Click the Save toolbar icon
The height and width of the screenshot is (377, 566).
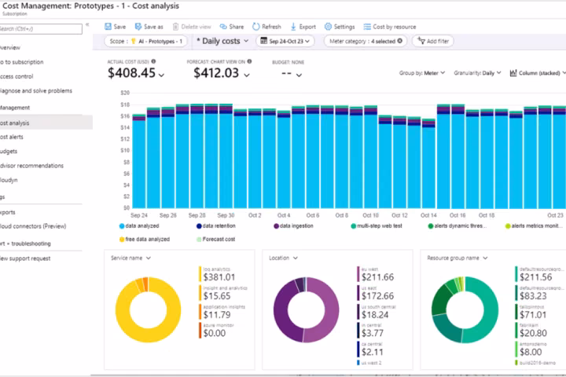coord(108,27)
